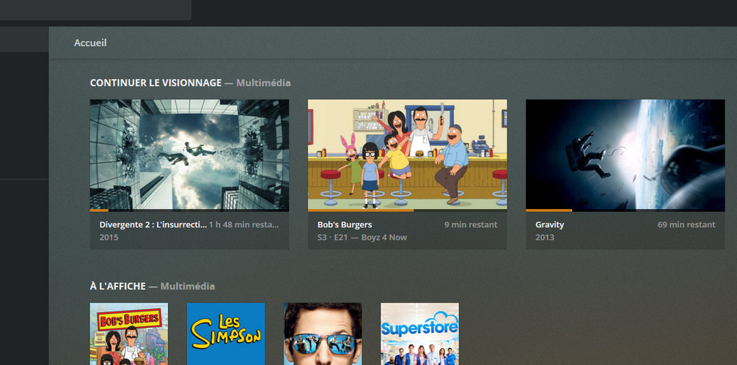Open the S3 · E21 — Boyz 4 Now episode link
Image resolution: width=737 pixels, height=365 pixels.
[x=362, y=237]
